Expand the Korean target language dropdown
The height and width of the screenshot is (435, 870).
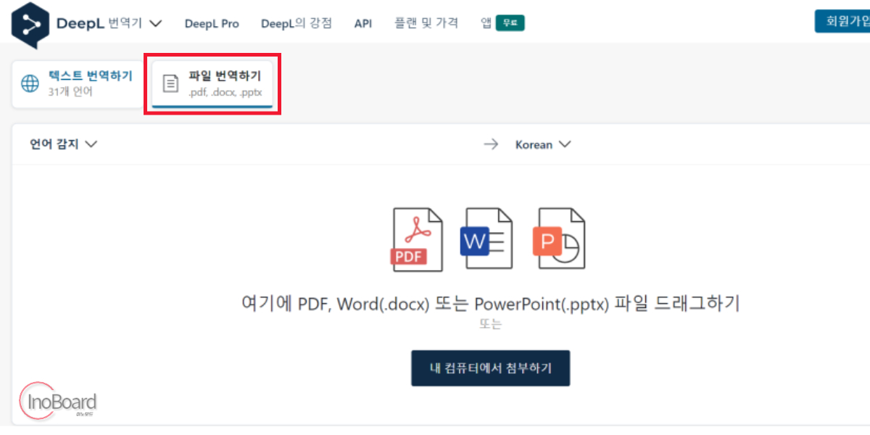[543, 144]
